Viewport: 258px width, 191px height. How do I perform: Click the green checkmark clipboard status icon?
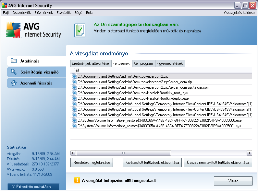pos(80,30)
